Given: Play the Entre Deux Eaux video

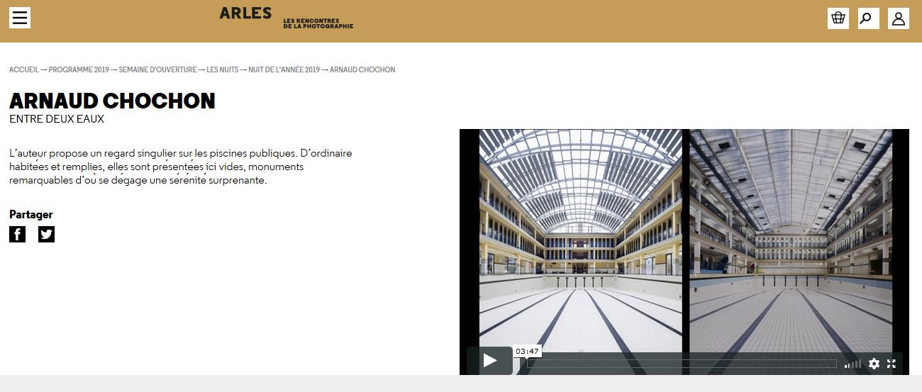Looking at the screenshot, I should click(x=489, y=361).
